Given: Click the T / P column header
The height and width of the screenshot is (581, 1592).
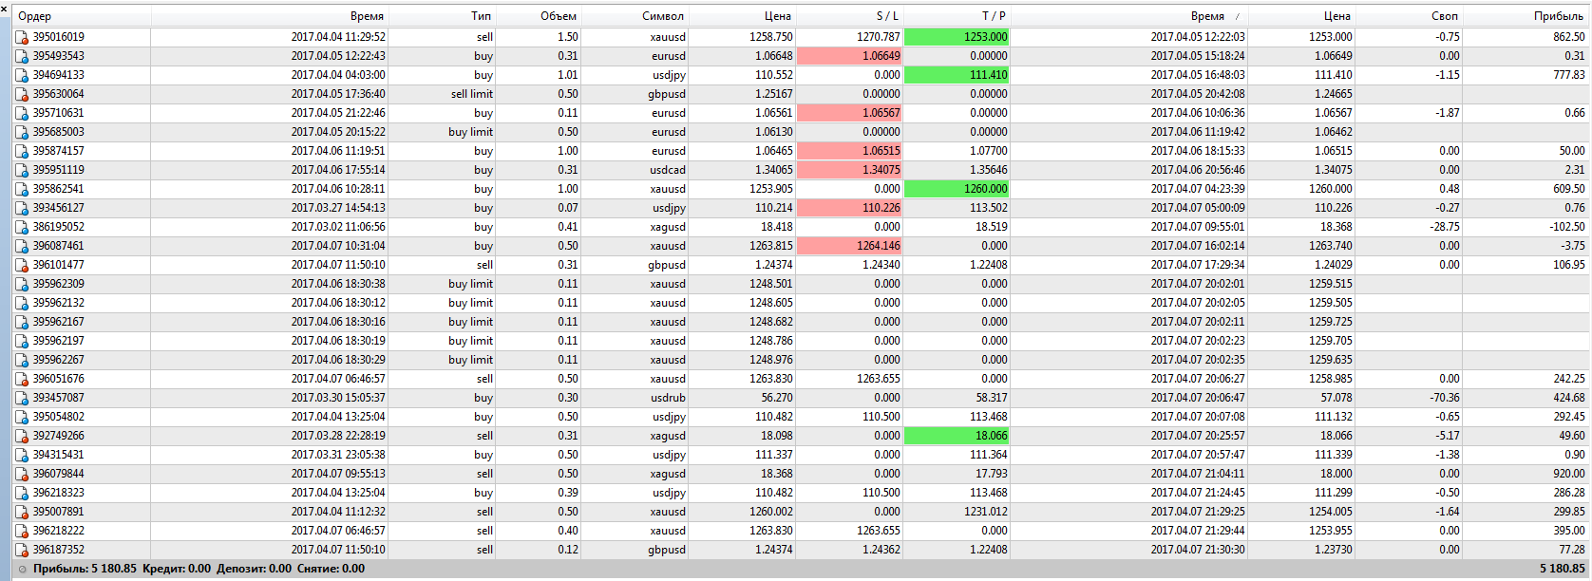Looking at the screenshot, I should click(957, 16).
